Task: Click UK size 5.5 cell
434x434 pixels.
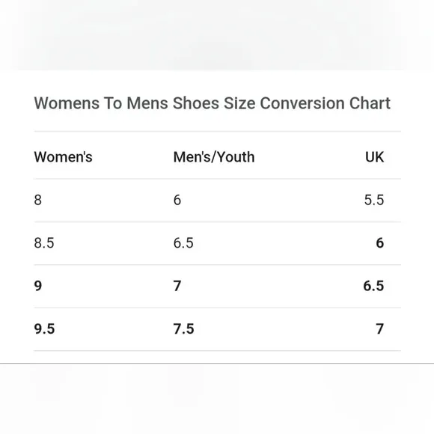Action: pos(374,200)
